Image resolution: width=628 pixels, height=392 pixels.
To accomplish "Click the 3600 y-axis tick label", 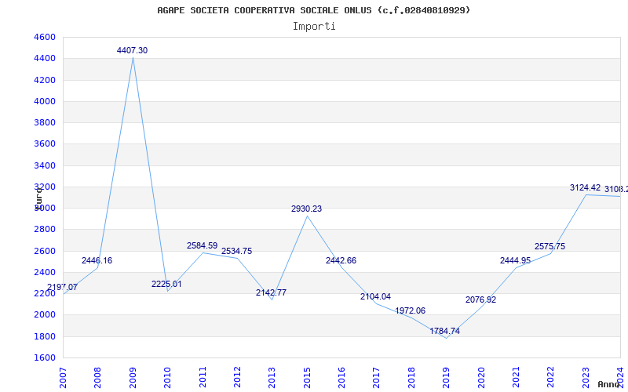I will (43, 144).
